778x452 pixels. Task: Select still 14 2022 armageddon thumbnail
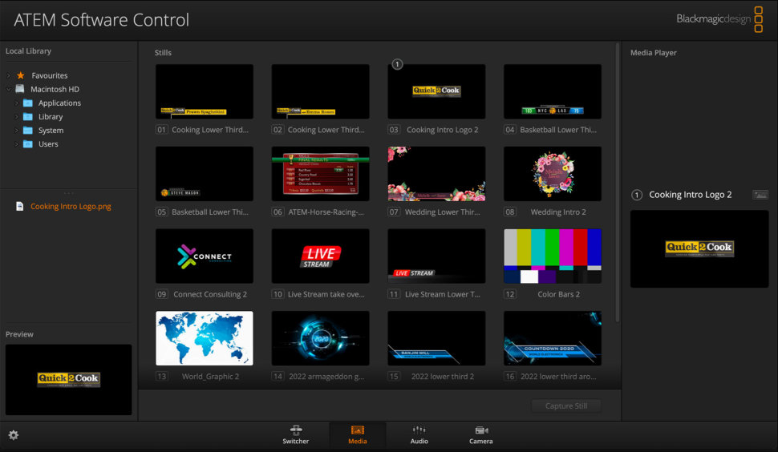321,338
